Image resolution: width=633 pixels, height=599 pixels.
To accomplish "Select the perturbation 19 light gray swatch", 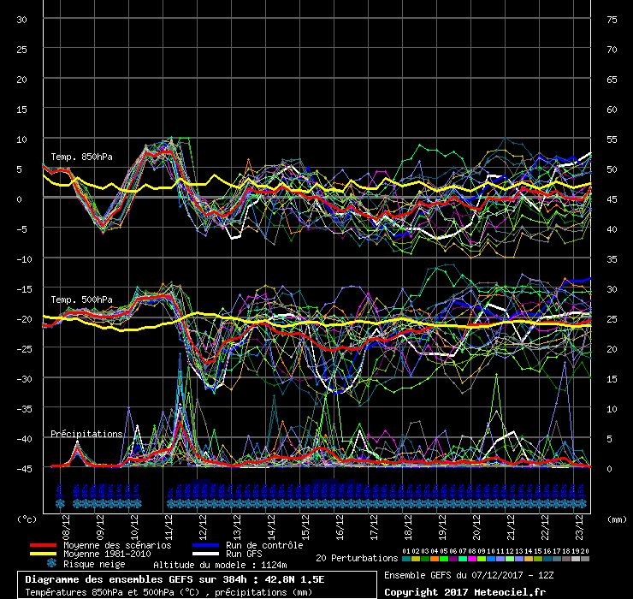I will tap(576, 559).
